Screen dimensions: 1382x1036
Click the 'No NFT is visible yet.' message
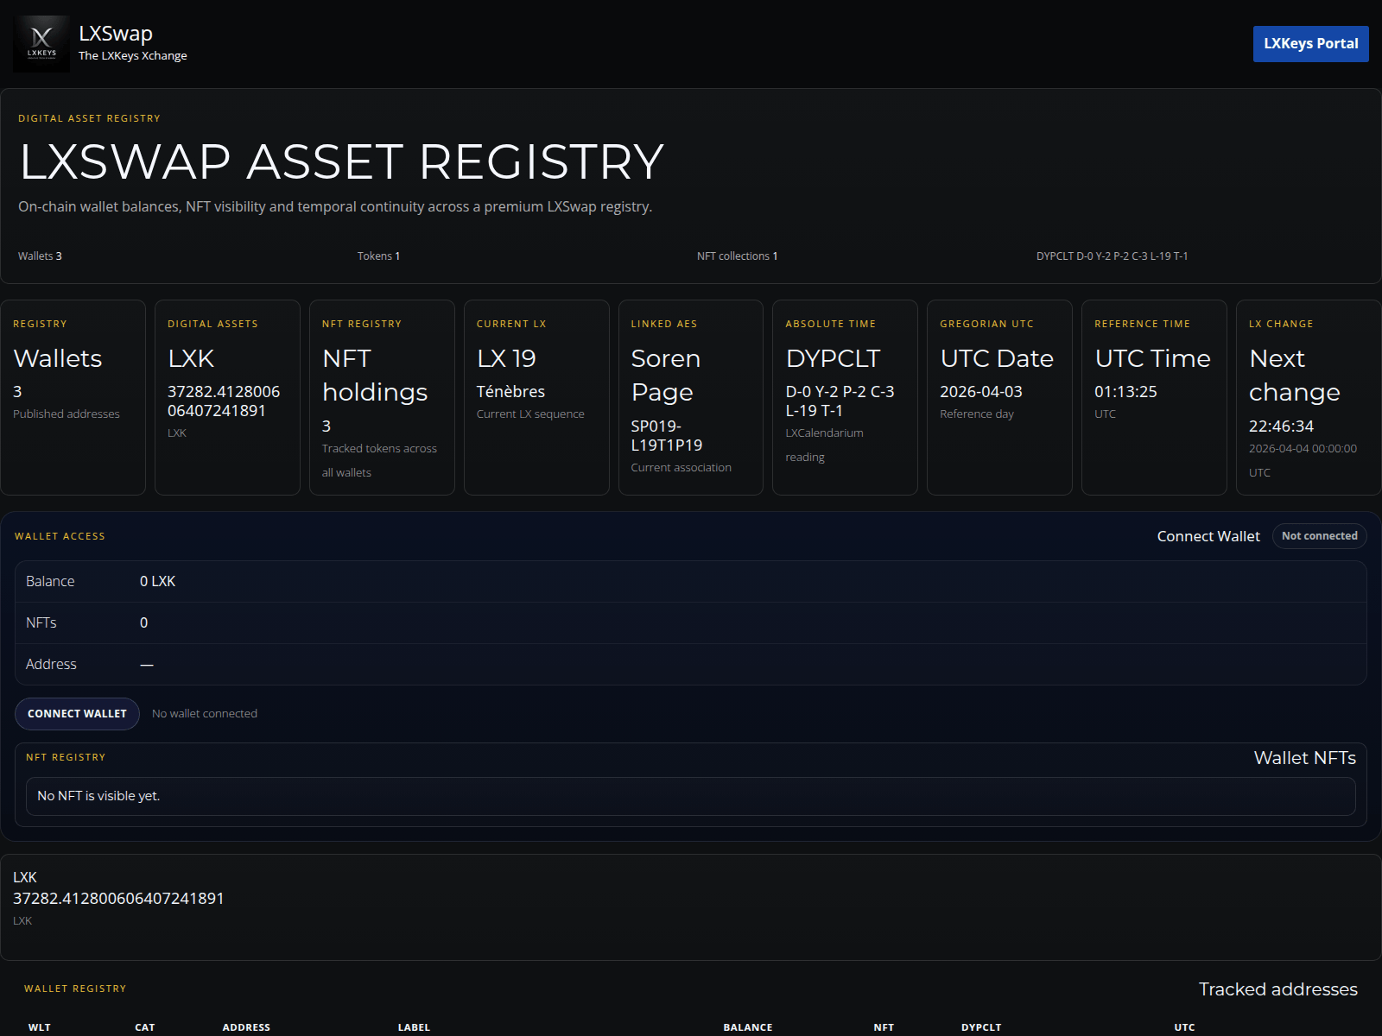point(98,796)
